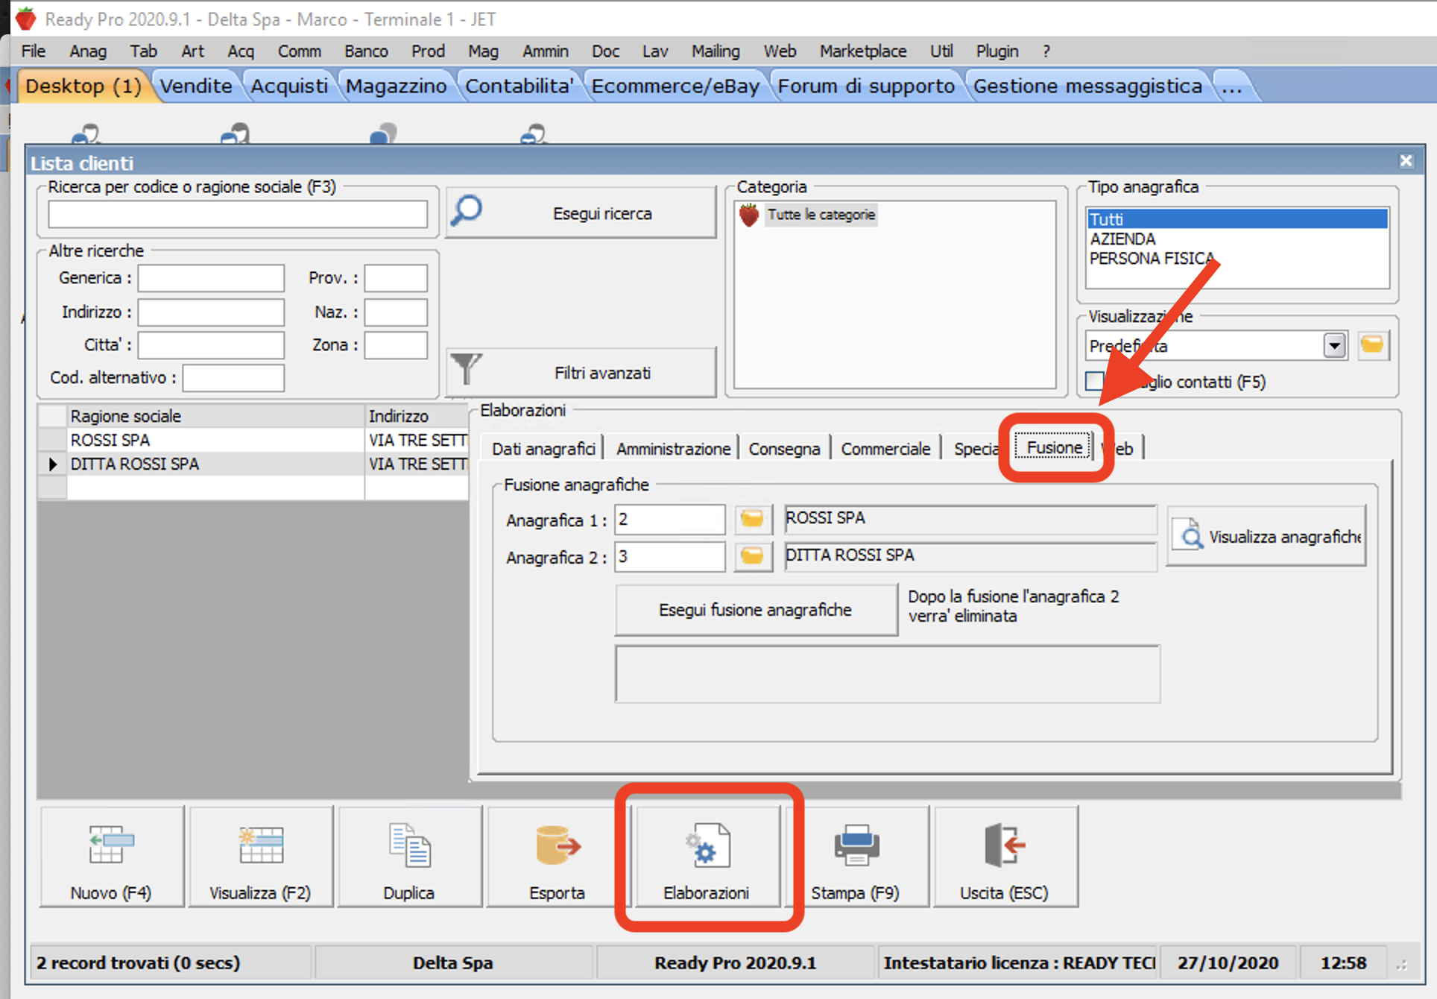Open folder icon next to Anagrafica 1

point(752,519)
